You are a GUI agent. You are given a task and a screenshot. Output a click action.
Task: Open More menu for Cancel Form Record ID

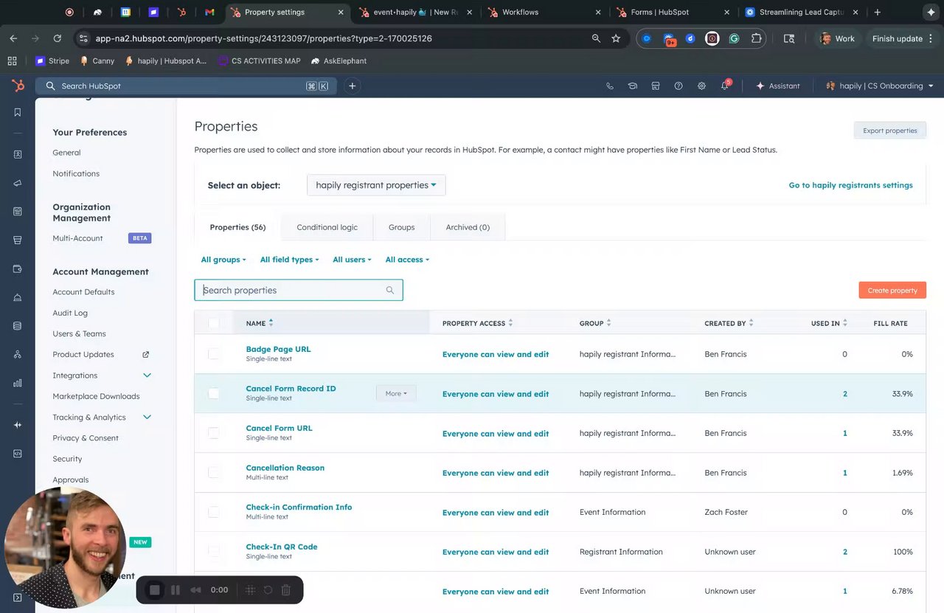(x=396, y=393)
